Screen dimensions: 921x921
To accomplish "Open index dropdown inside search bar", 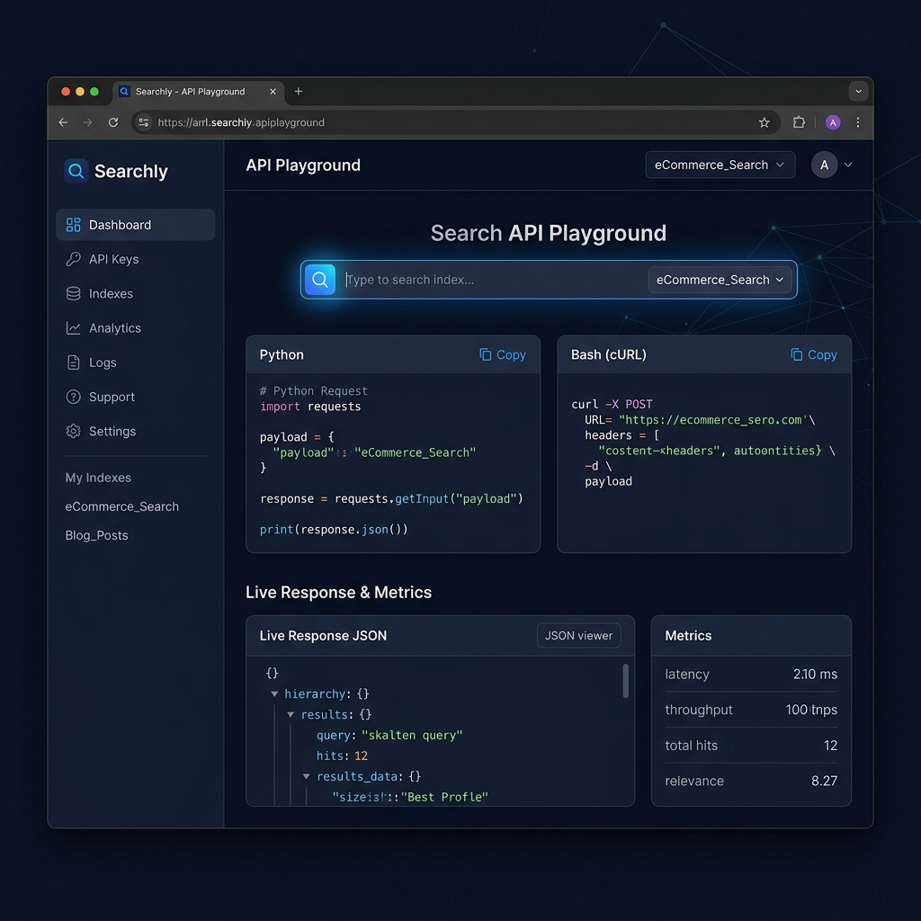I will click(x=720, y=280).
